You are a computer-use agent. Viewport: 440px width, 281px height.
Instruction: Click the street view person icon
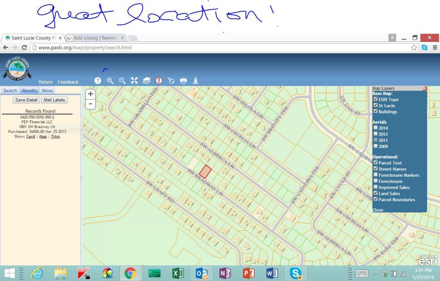point(196,80)
